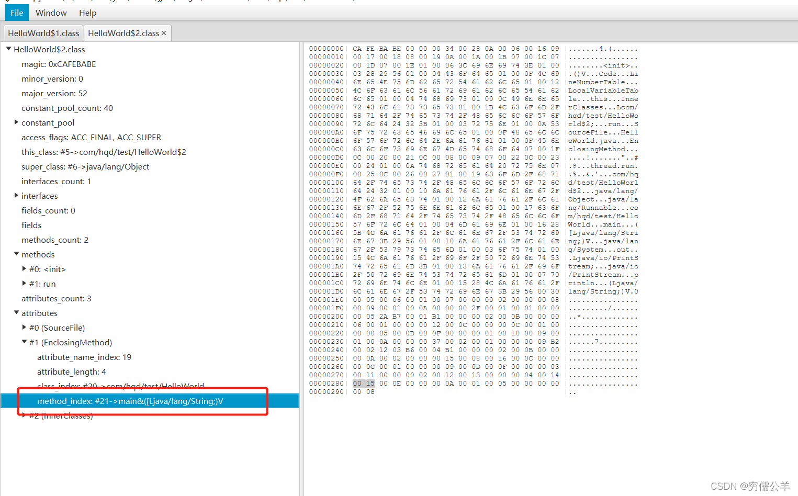
Task: Click hex dump line 00000020
Action: click(473, 65)
